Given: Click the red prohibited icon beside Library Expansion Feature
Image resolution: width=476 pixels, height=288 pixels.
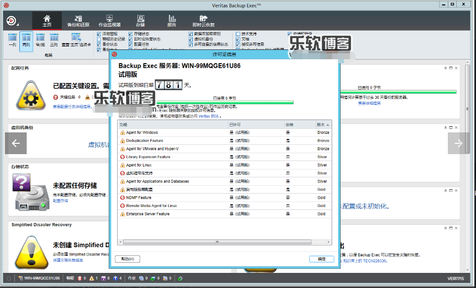Looking at the screenshot, I should pyautogui.click(x=123, y=157).
